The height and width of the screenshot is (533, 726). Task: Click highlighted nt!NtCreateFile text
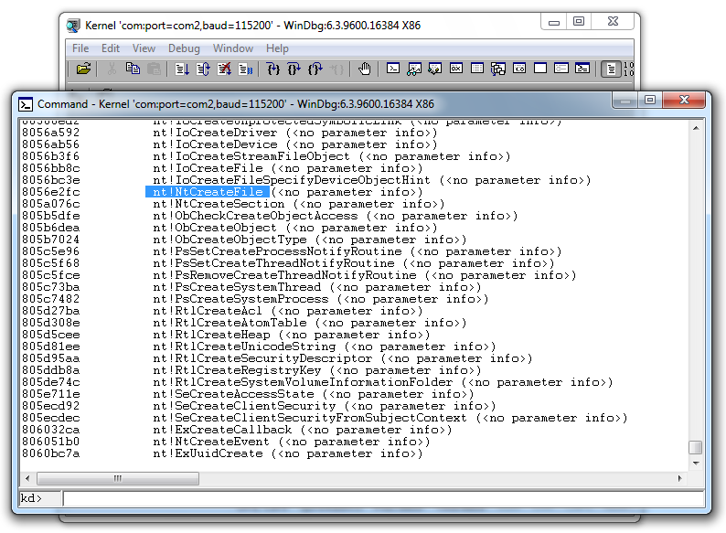click(208, 192)
